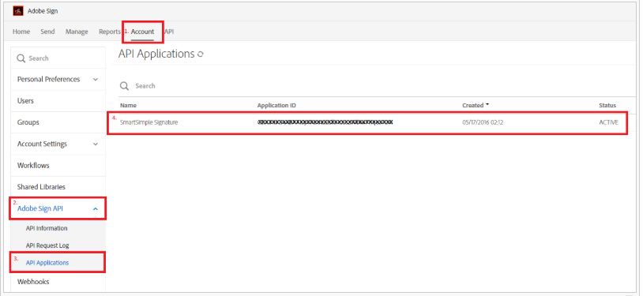The height and width of the screenshot is (296, 643).
Task: Click the Adobe Sign title text
Action: point(43,11)
